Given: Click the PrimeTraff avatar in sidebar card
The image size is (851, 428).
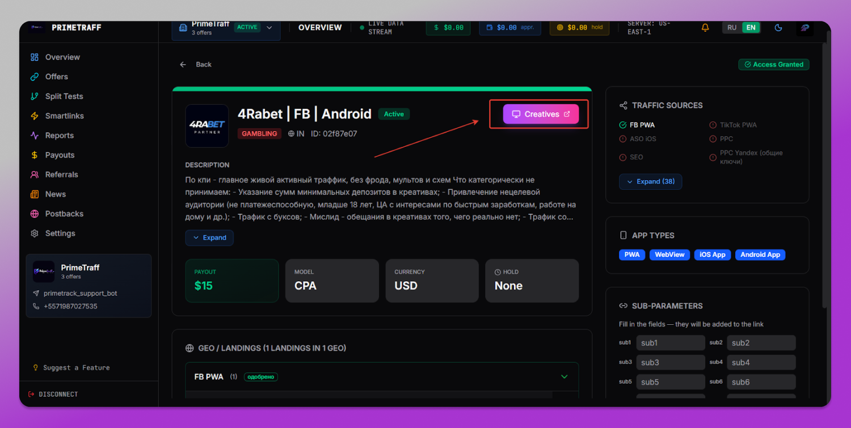Looking at the screenshot, I should (x=44, y=272).
